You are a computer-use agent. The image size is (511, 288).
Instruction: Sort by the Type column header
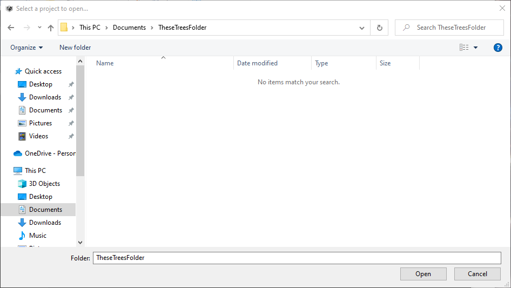click(x=344, y=63)
